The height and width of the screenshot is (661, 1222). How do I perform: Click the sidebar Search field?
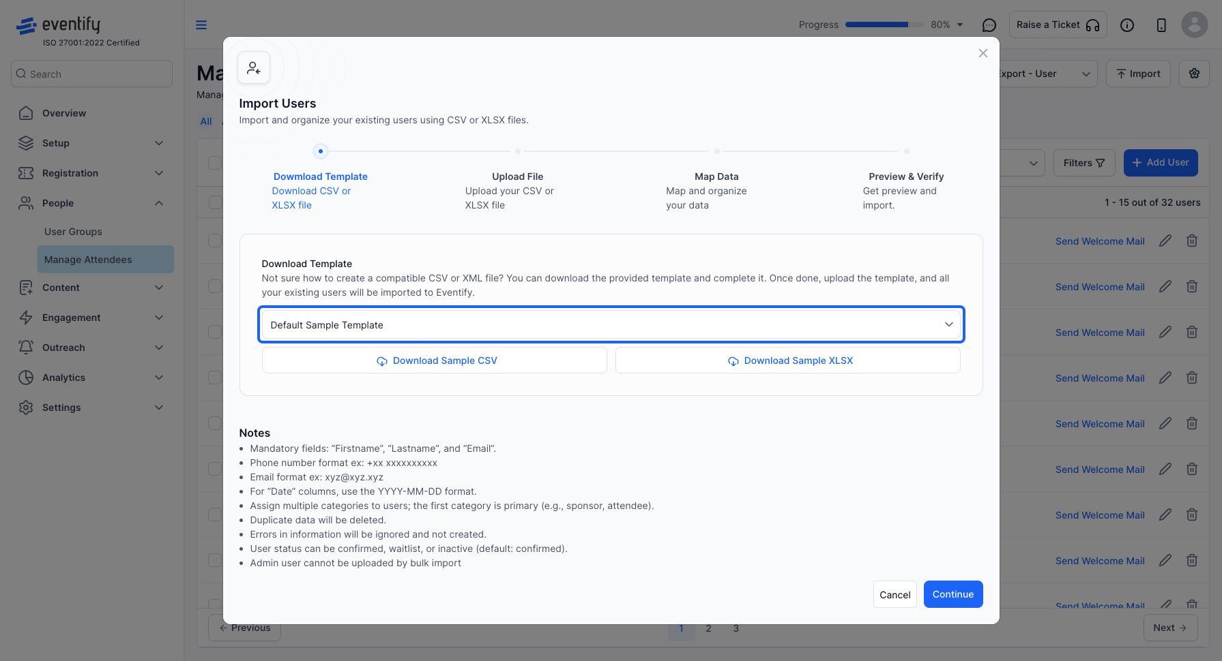tap(92, 74)
